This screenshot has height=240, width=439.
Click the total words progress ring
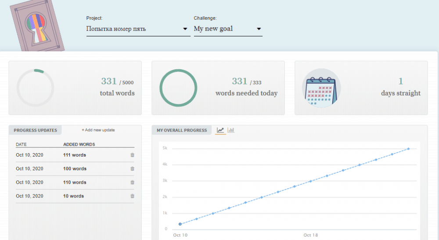click(x=35, y=88)
